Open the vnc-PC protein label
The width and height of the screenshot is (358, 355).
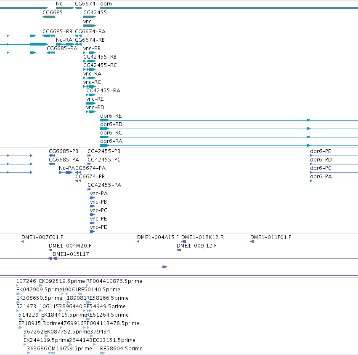pyautogui.click(x=98, y=210)
